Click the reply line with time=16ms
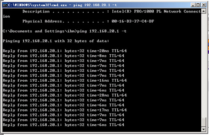 (65, 80)
